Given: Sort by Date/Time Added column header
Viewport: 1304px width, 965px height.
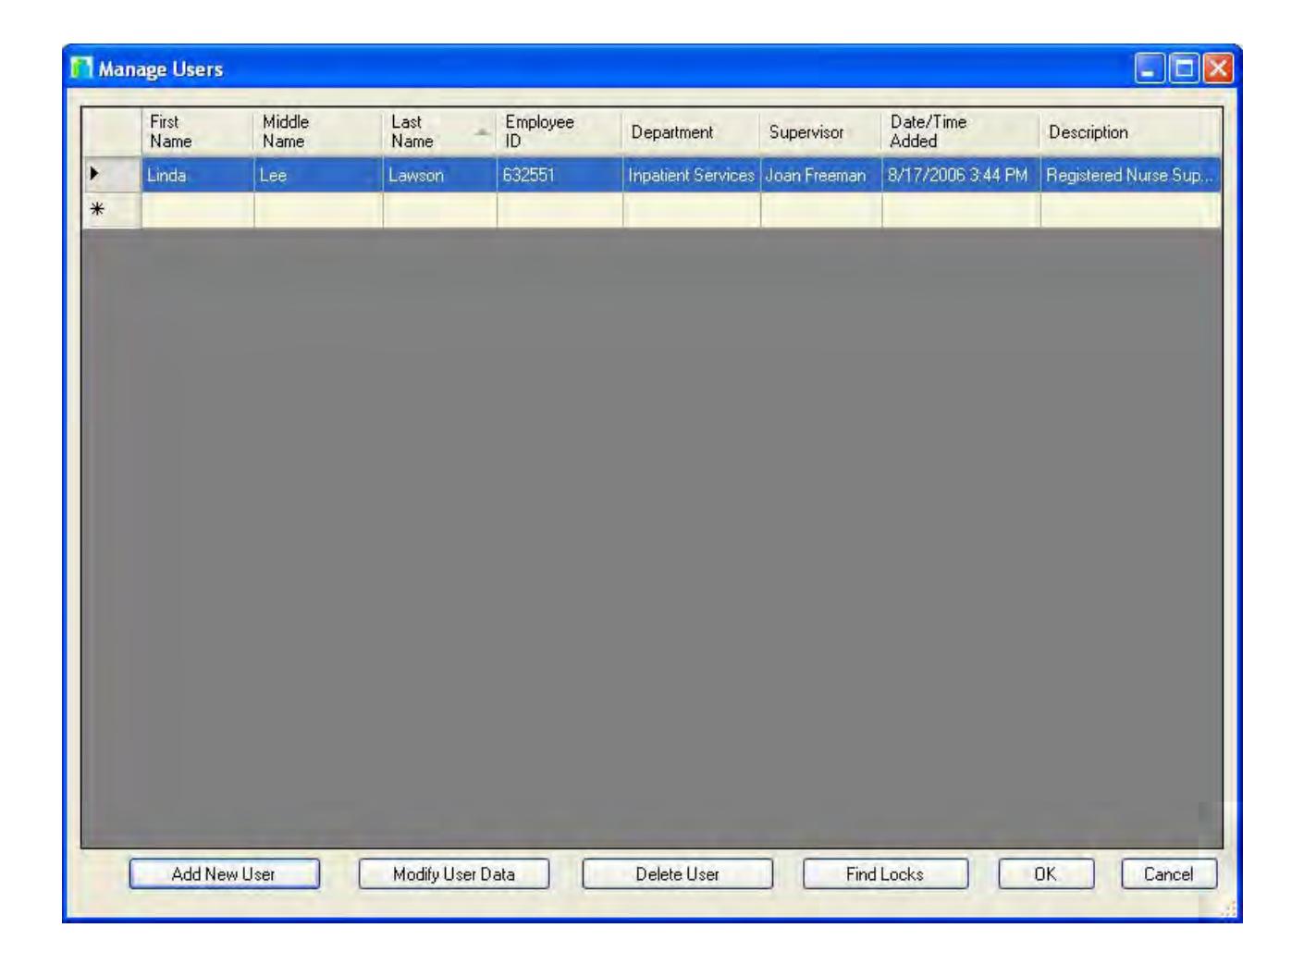Looking at the screenshot, I should 961,132.
